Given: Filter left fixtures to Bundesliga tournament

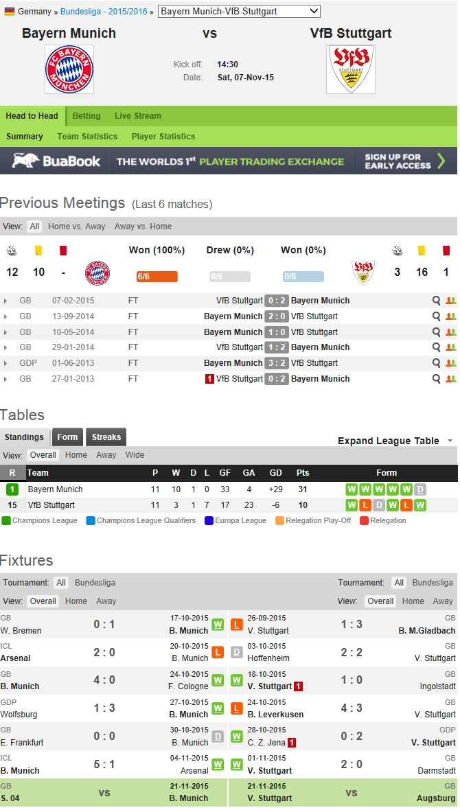Looking at the screenshot, I should click(95, 583).
